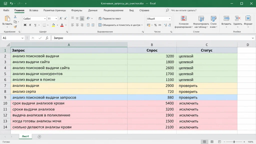Toggle italic formatting (К)
Image resolution: width=256 pixels, height=144 pixels.
(x=30, y=25)
